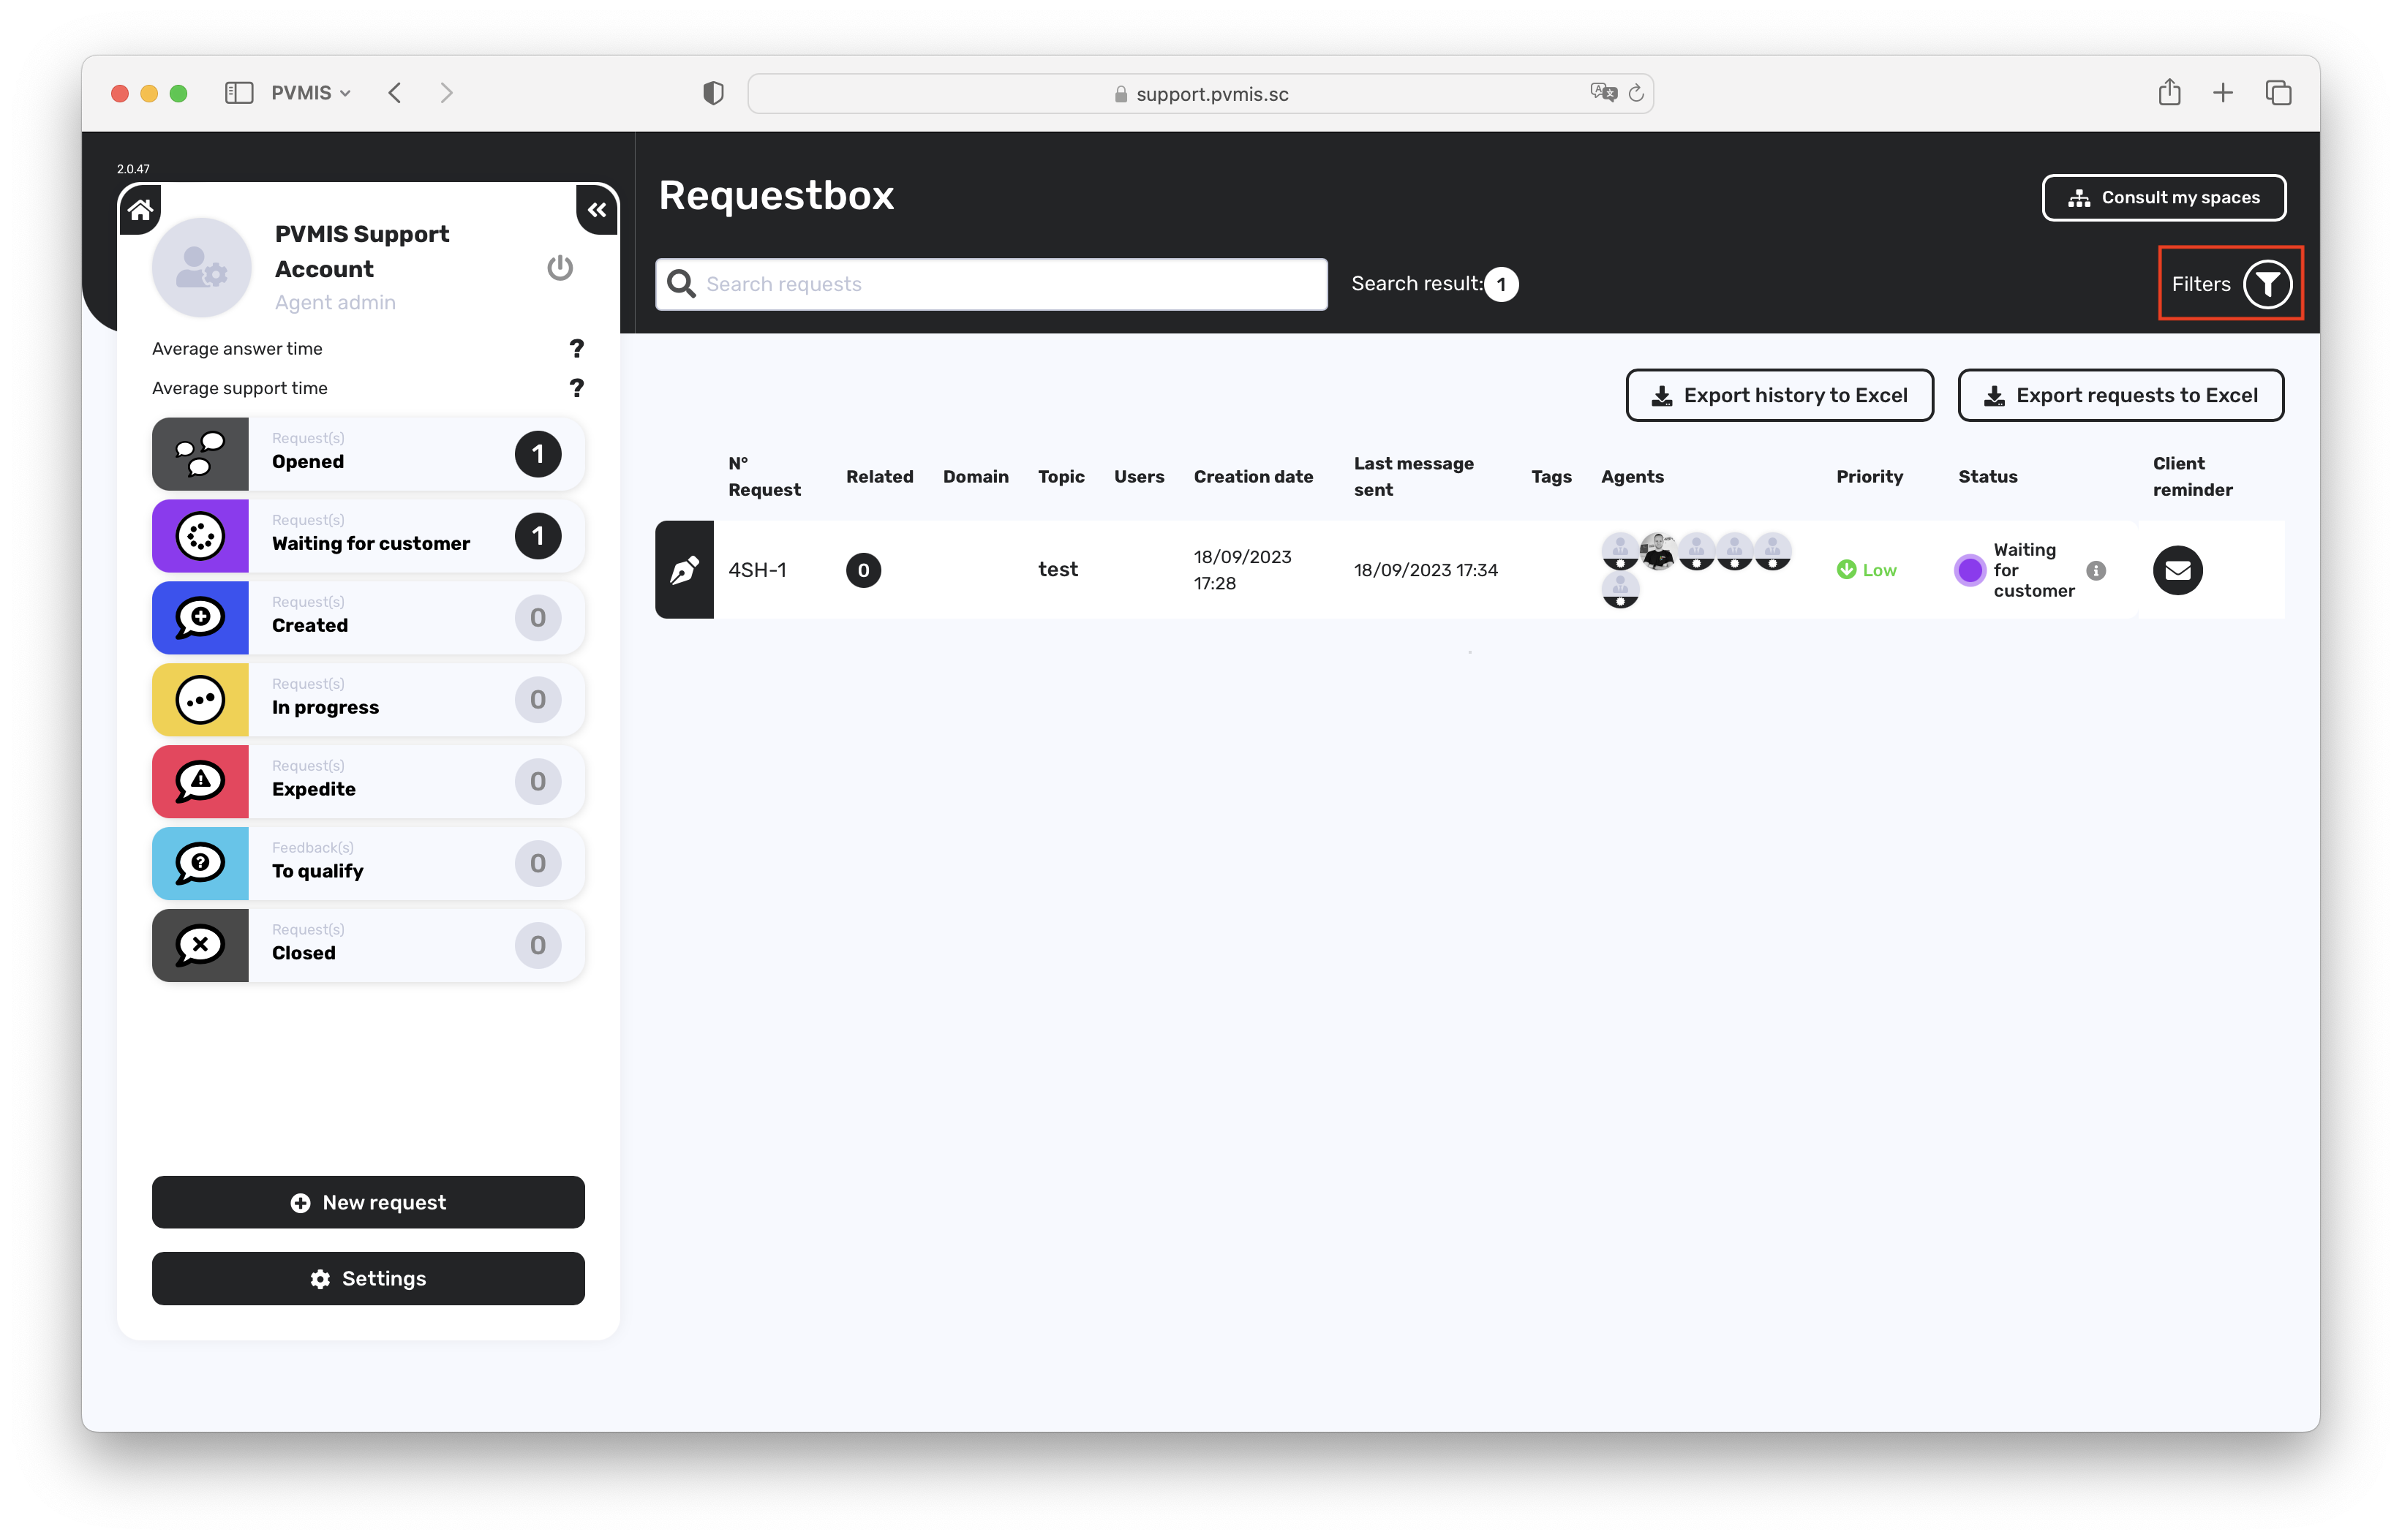The height and width of the screenshot is (1540, 2402).
Task: Click the purple Waiting for customer status dot
Action: point(1969,570)
